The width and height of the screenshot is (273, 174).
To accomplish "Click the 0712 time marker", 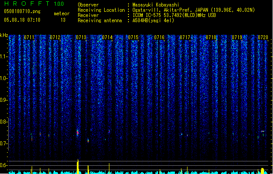I will 55,37.
